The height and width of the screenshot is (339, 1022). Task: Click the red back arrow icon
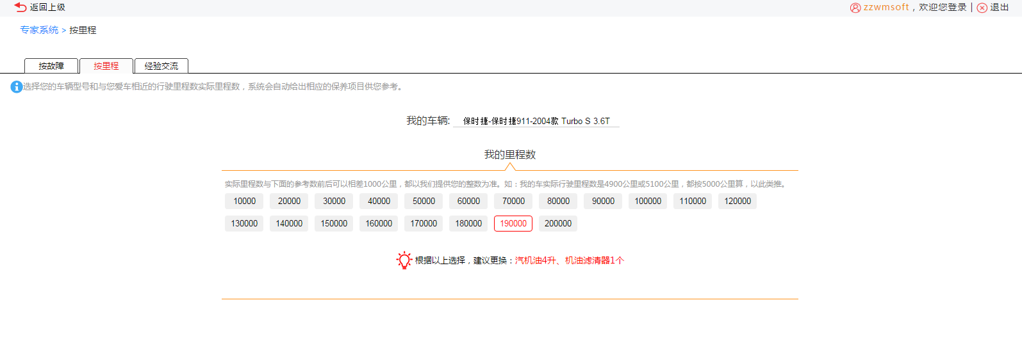pyautogui.click(x=21, y=7)
